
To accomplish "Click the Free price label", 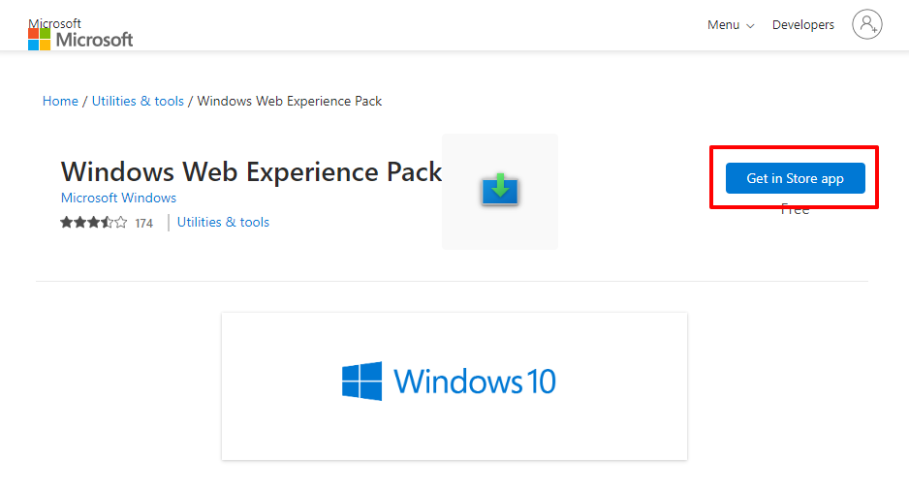I will (795, 210).
